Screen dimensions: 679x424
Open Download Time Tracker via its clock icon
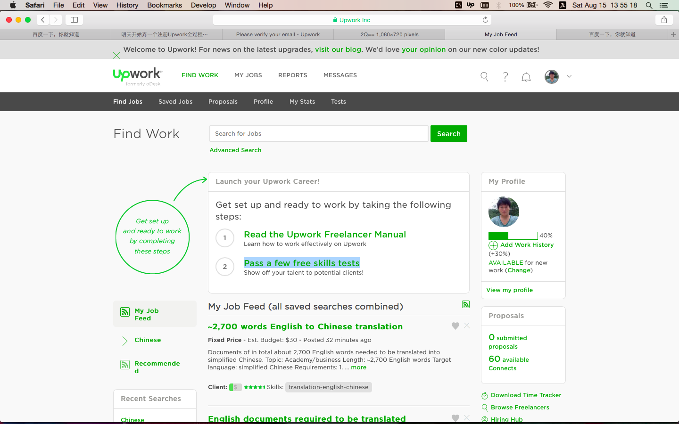(x=484, y=395)
